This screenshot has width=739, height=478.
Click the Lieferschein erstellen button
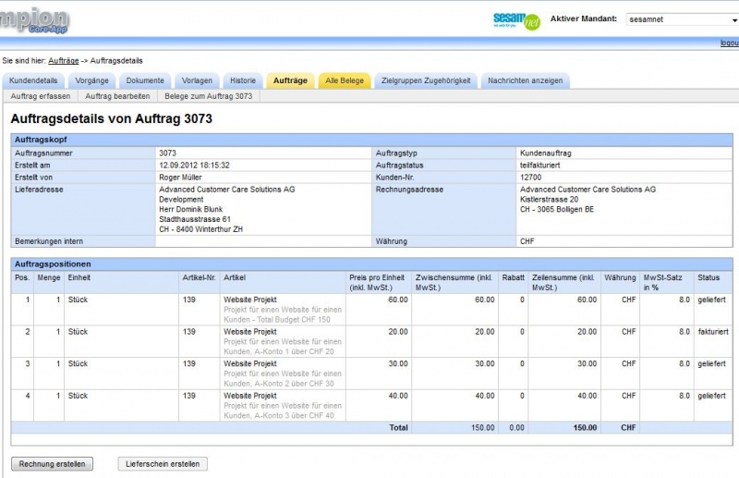(x=163, y=464)
